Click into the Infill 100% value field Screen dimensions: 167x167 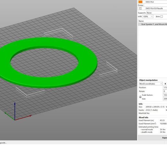click(147, 17)
